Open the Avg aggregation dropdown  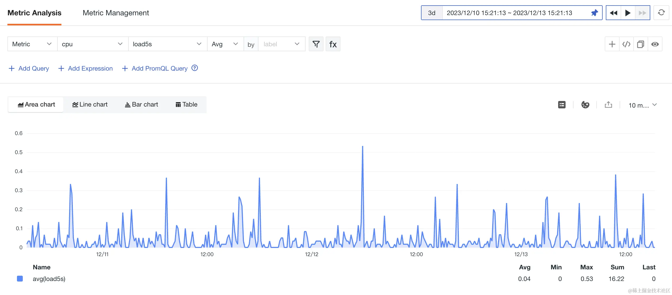pyautogui.click(x=225, y=44)
